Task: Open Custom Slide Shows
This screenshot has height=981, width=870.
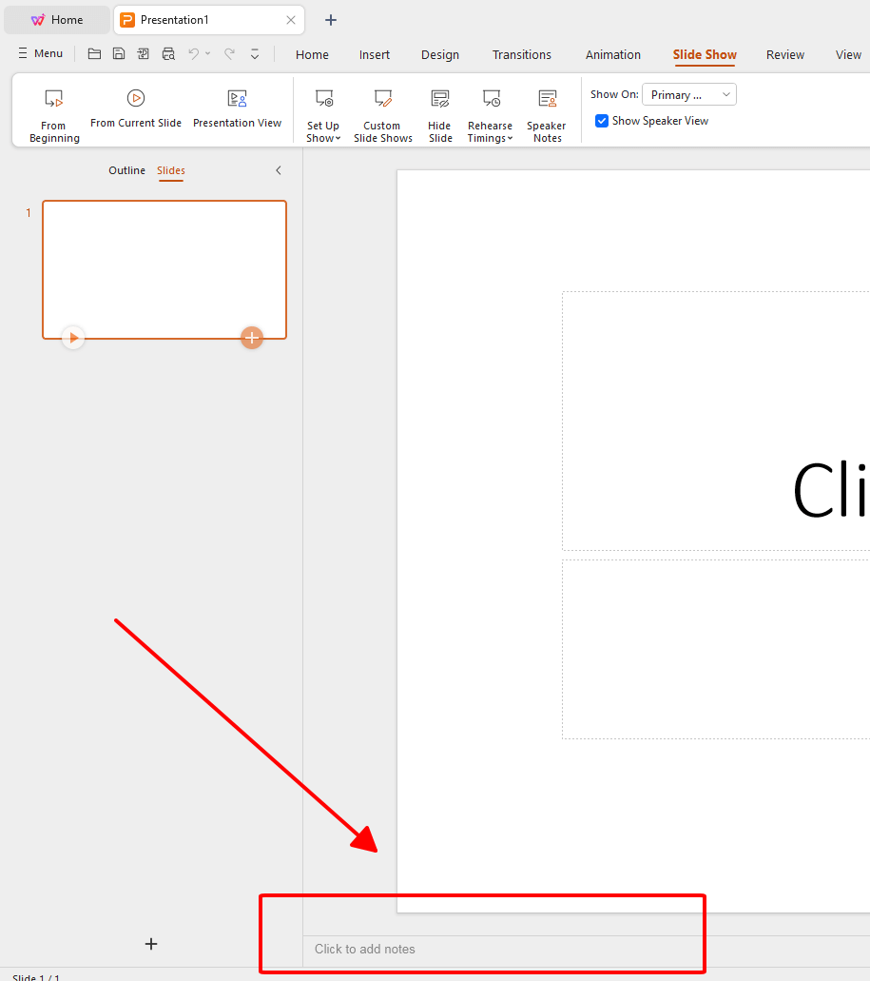Action: click(382, 116)
